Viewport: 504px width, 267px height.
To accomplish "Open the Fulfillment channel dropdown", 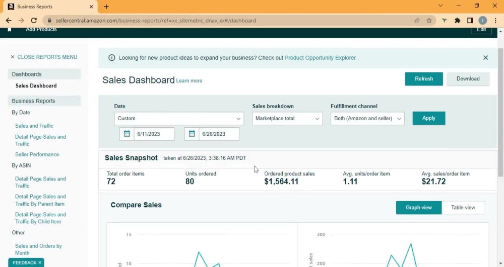I will 367,118.
